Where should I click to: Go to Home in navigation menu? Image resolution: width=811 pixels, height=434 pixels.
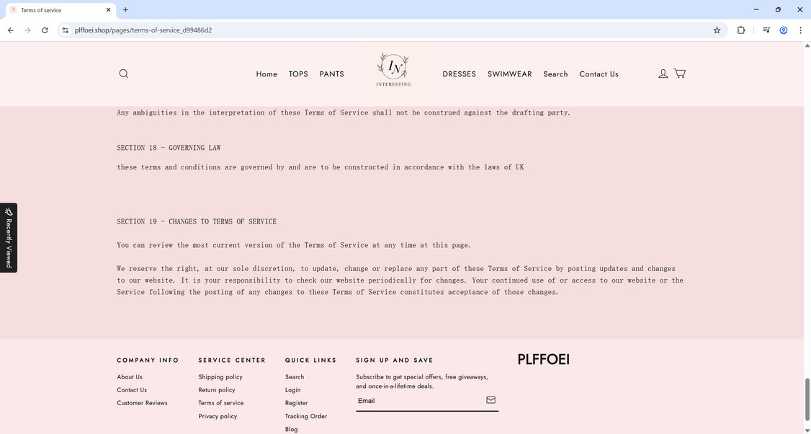[x=266, y=74]
